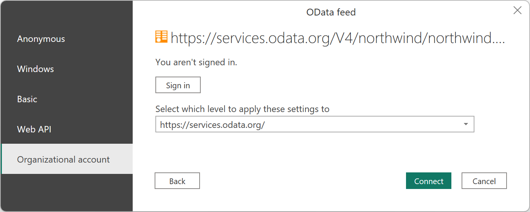Click the green Connect button

(429, 181)
